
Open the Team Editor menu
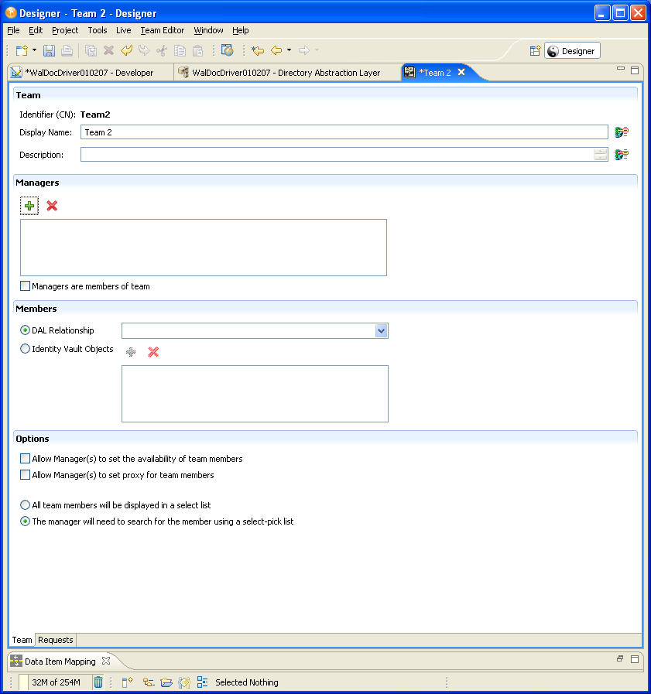tap(162, 30)
